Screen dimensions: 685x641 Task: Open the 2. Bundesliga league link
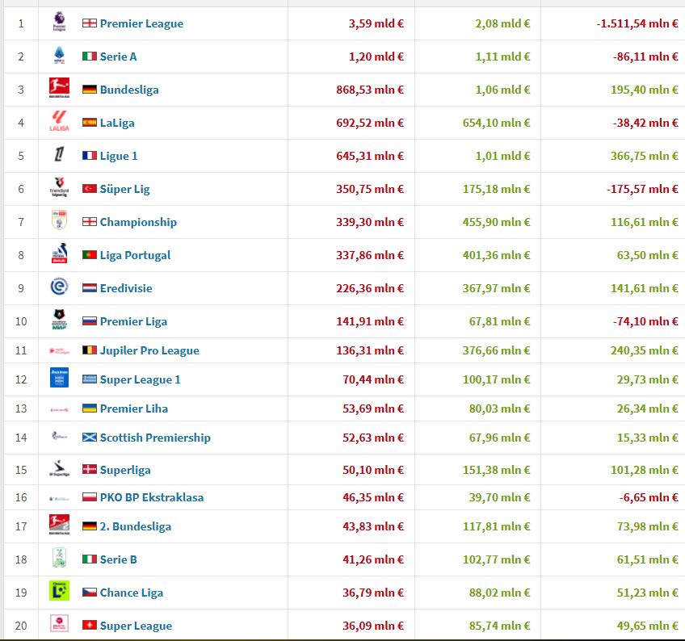pos(136,526)
